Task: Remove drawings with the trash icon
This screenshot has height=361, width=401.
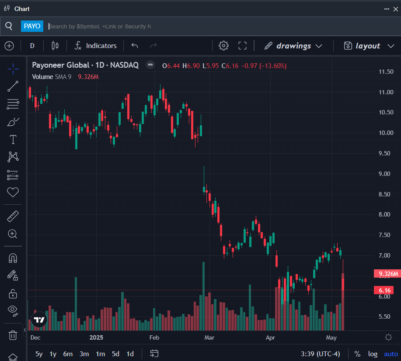Action: point(13,335)
